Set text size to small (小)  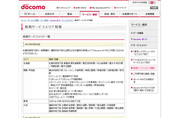(x=149, y=3)
